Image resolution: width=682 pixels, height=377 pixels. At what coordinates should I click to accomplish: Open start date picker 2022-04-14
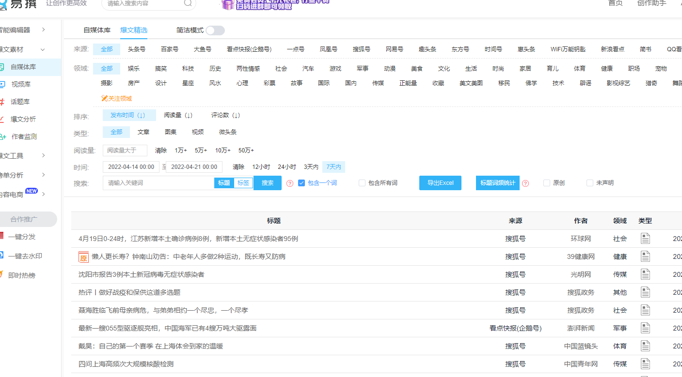131,167
